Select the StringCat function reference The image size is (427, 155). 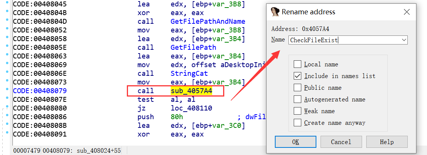pos(189,74)
